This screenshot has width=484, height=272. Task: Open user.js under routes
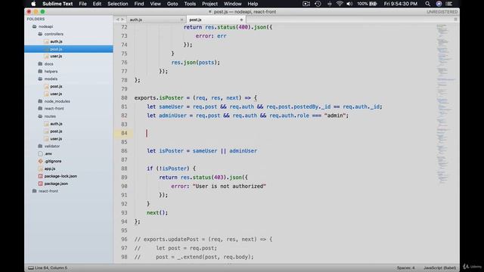56,139
